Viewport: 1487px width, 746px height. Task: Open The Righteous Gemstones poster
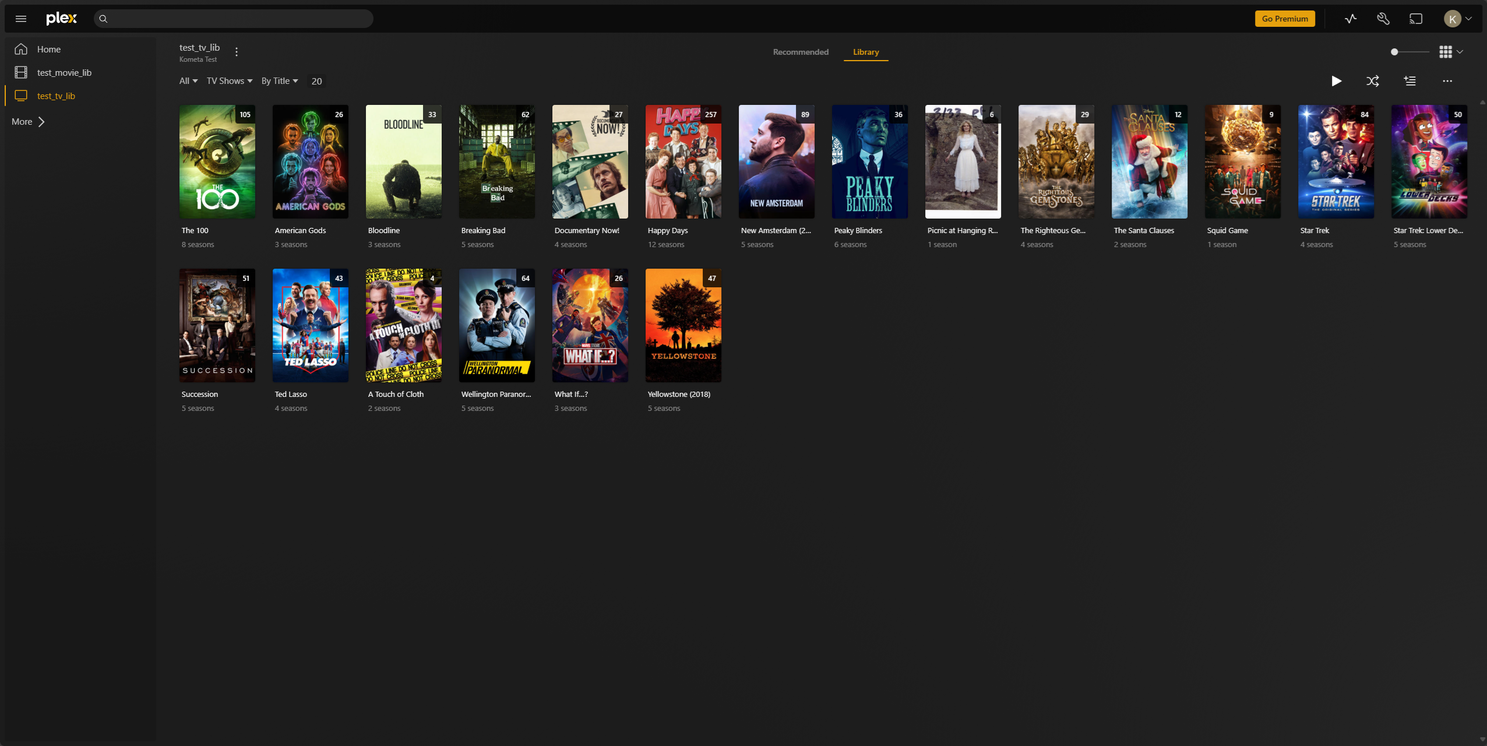[x=1056, y=162]
